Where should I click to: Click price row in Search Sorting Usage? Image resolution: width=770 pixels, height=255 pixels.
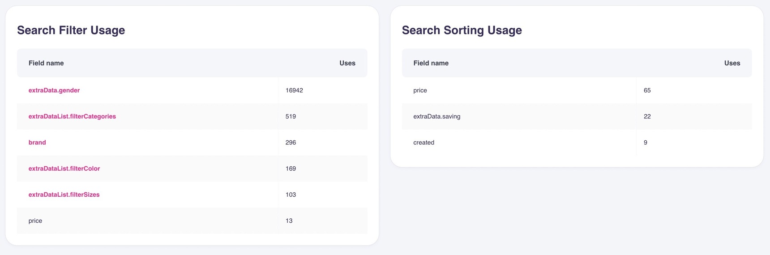pos(420,91)
